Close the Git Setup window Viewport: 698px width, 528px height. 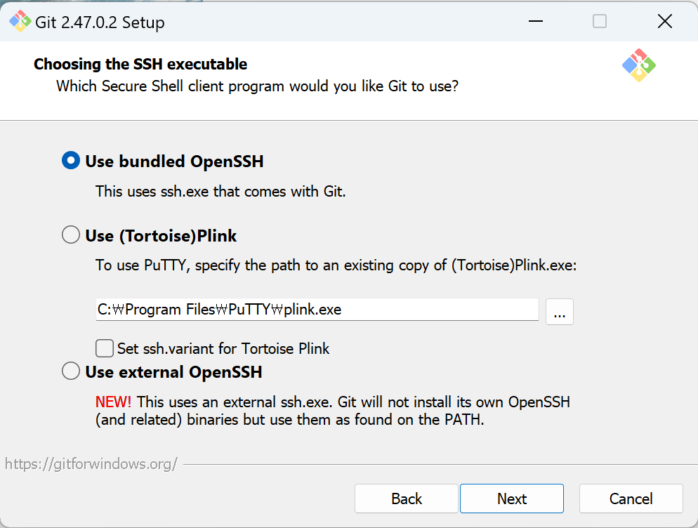tap(664, 21)
